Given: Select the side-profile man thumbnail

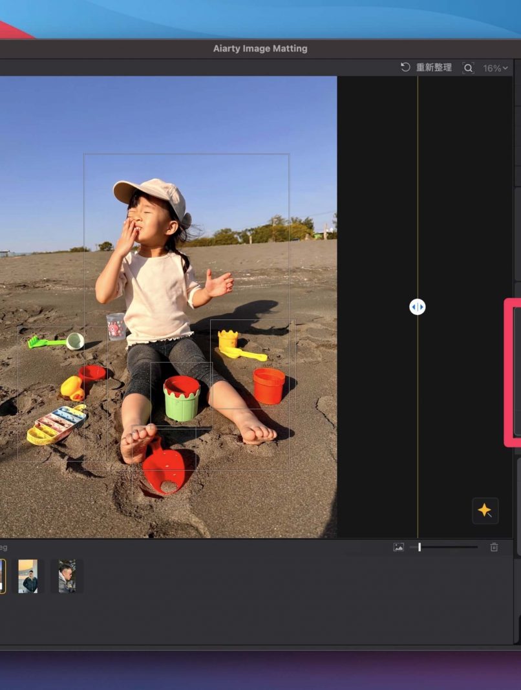Looking at the screenshot, I should pos(67,576).
